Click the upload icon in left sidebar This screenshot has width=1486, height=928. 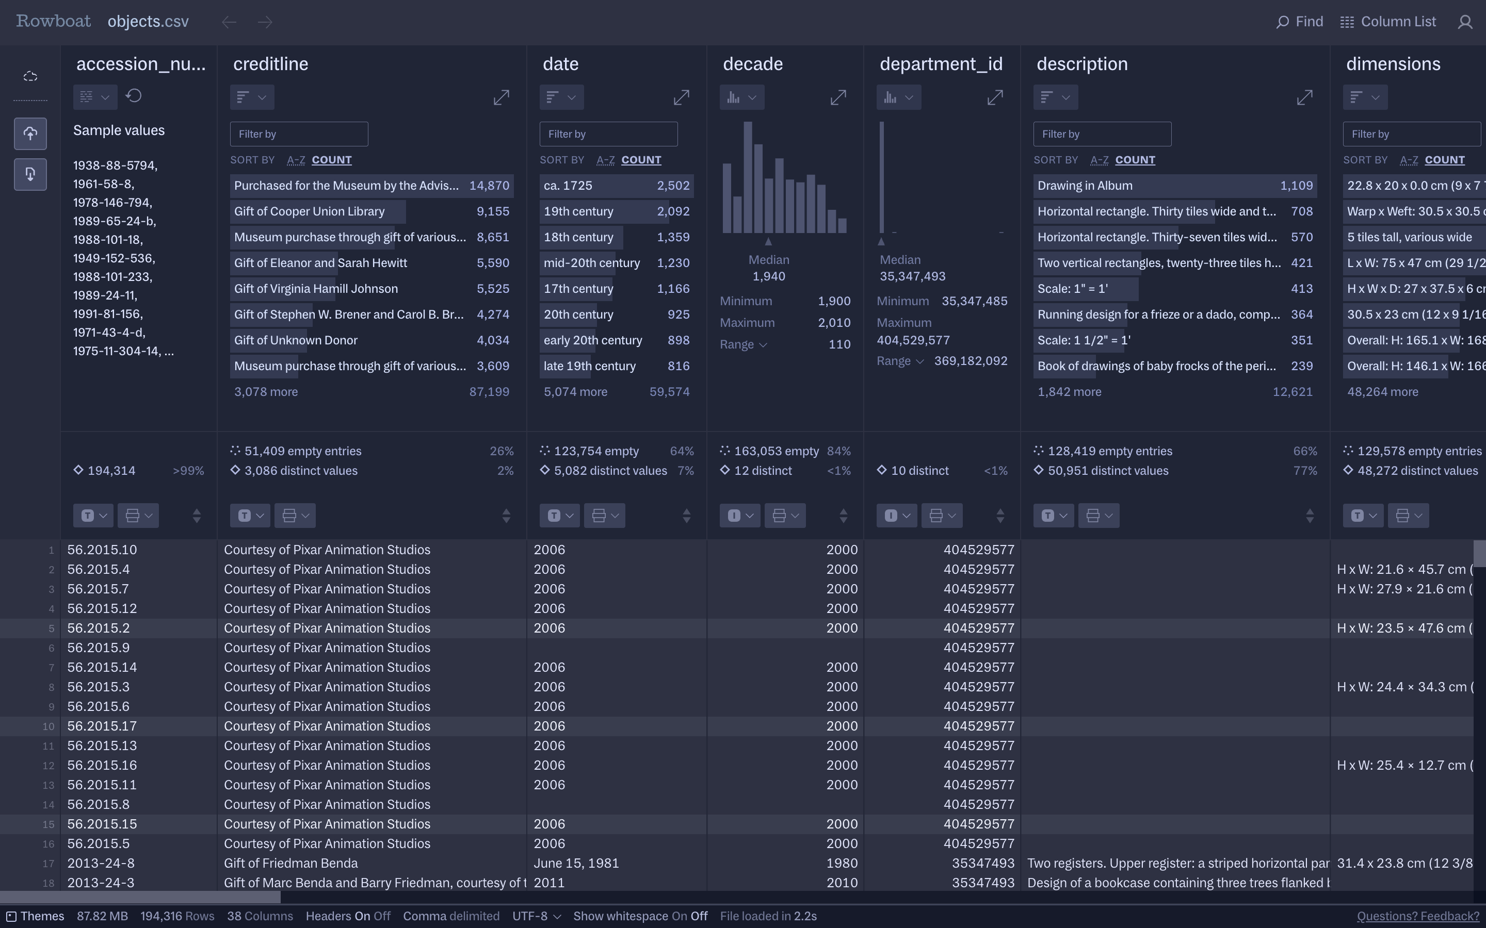coord(30,134)
